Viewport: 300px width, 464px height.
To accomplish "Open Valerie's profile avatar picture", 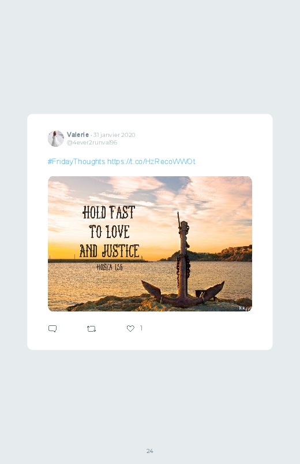I will coord(56,139).
